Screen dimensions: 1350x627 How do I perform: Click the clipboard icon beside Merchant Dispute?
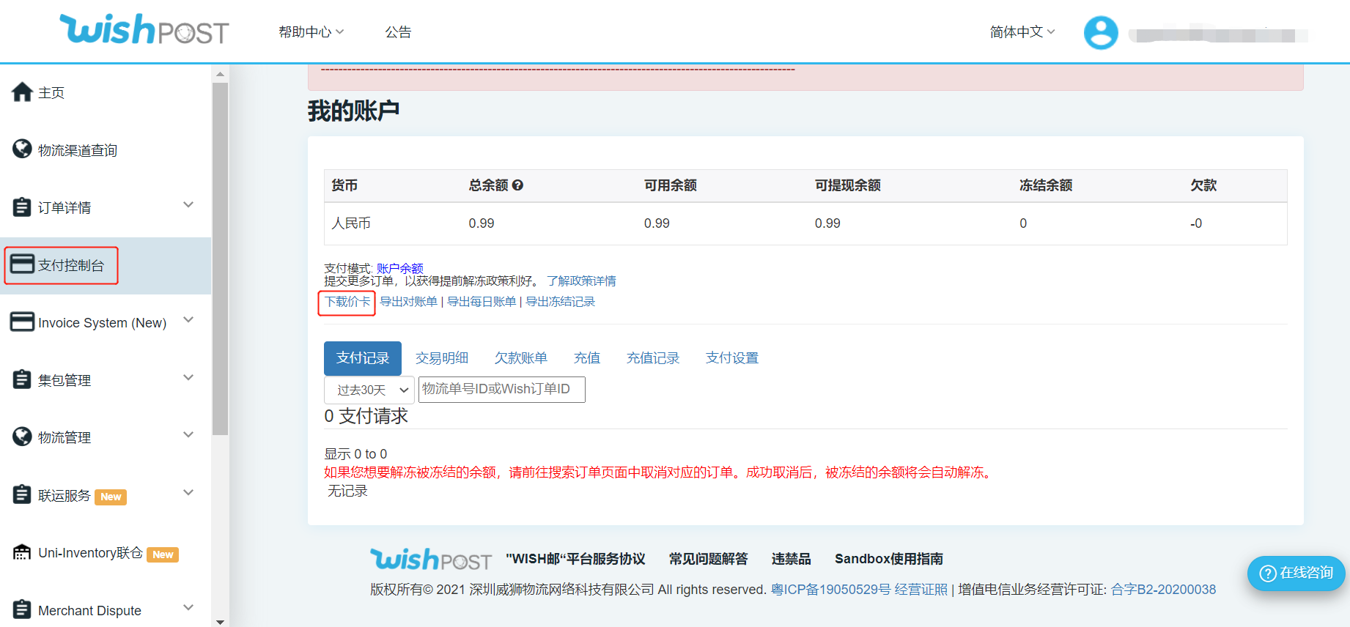(x=22, y=609)
